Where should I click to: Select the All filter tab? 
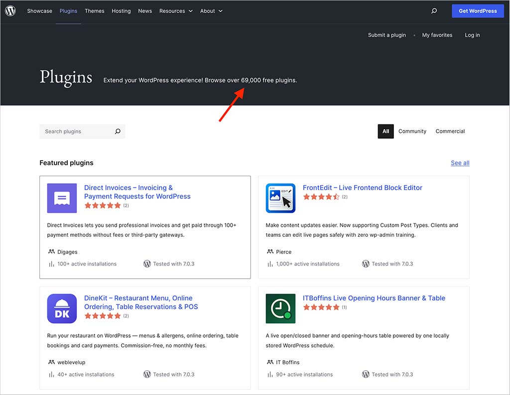tap(386, 131)
